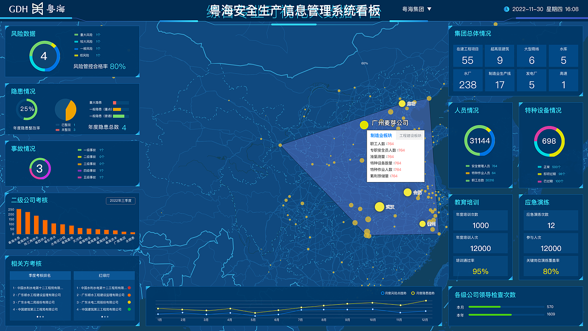Image resolution: width=588 pixels, height=331 pixels.
Task: Click the 关键岗位演练覆盖率 80% value
Action: click(551, 271)
